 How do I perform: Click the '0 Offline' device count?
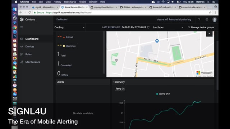pyautogui.click(x=63, y=73)
